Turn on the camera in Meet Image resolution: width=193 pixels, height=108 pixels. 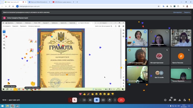tap(84, 100)
